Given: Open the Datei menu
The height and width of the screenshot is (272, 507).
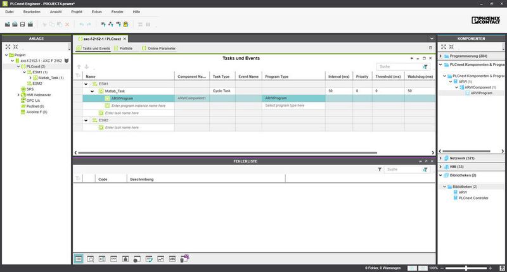Looking at the screenshot, I should click(x=10, y=12).
